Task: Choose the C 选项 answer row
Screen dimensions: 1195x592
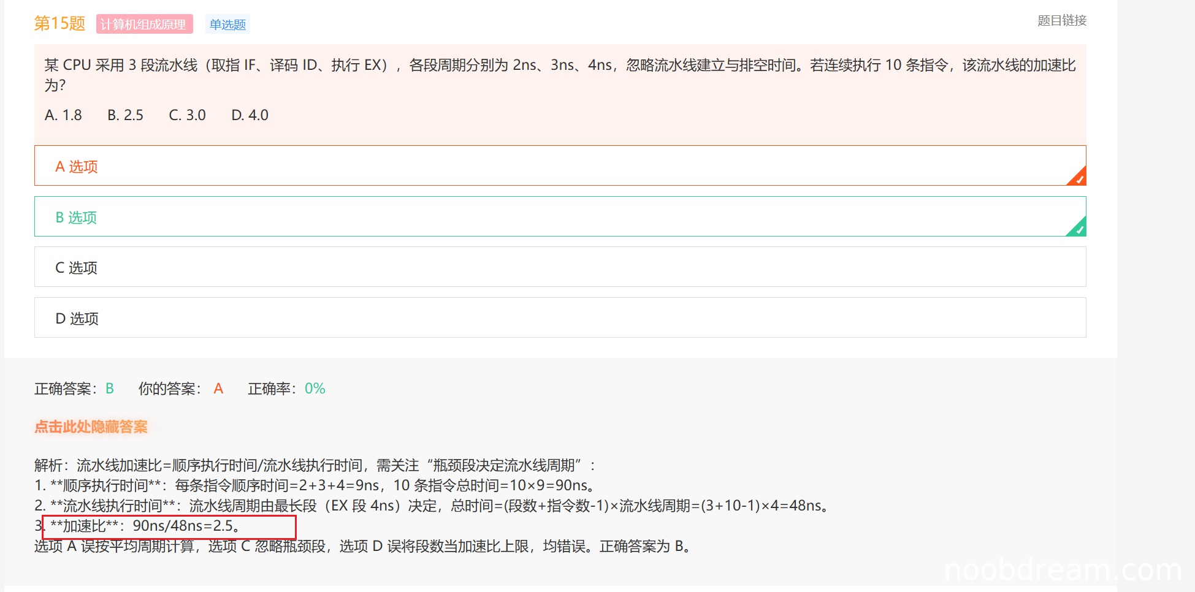Action: point(559,267)
